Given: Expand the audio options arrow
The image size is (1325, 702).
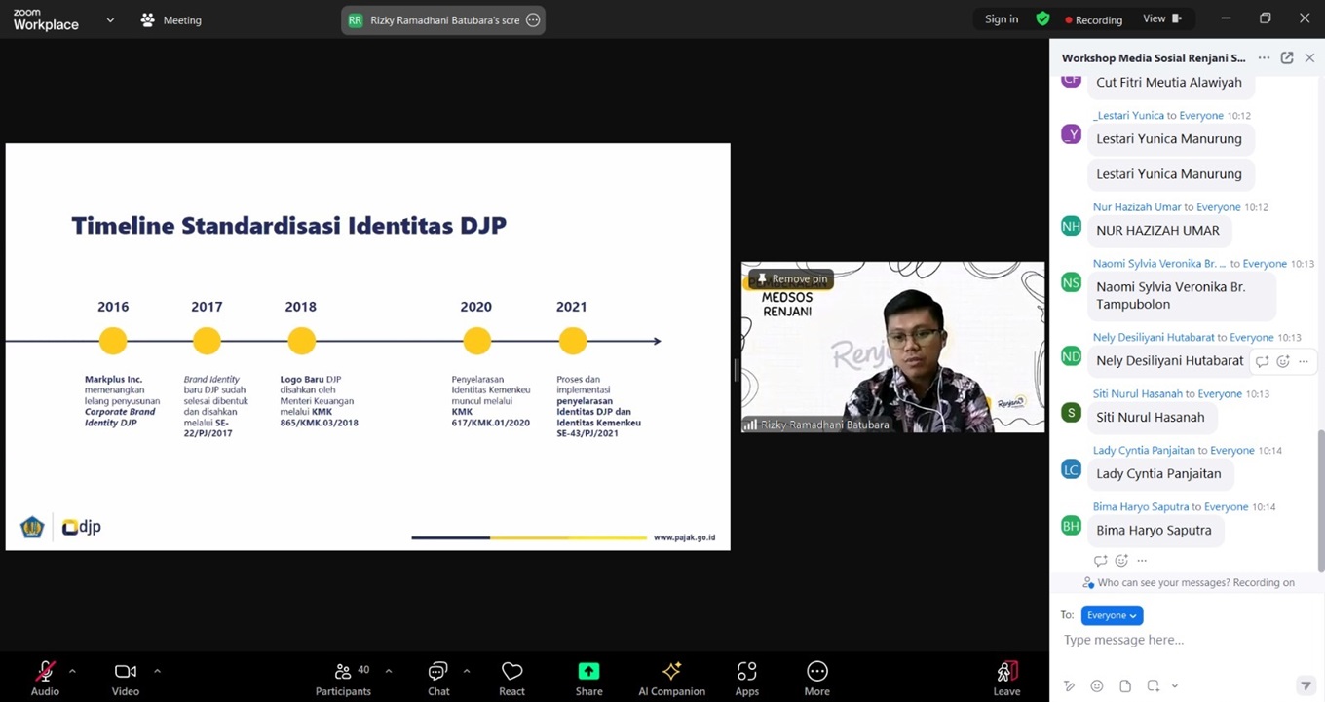Looking at the screenshot, I should pyautogui.click(x=72, y=671).
